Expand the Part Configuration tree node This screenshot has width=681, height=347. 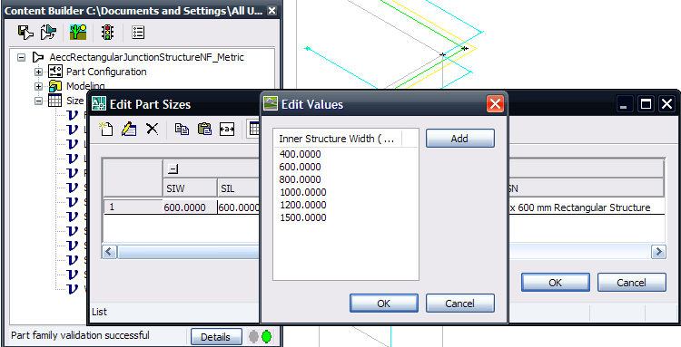(39, 72)
